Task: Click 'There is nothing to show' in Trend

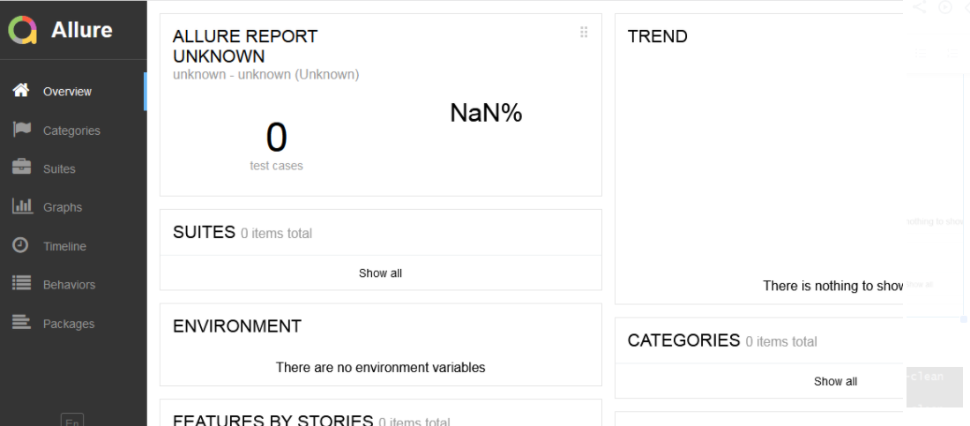Action: pyautogui.click(x=834, y=286)
